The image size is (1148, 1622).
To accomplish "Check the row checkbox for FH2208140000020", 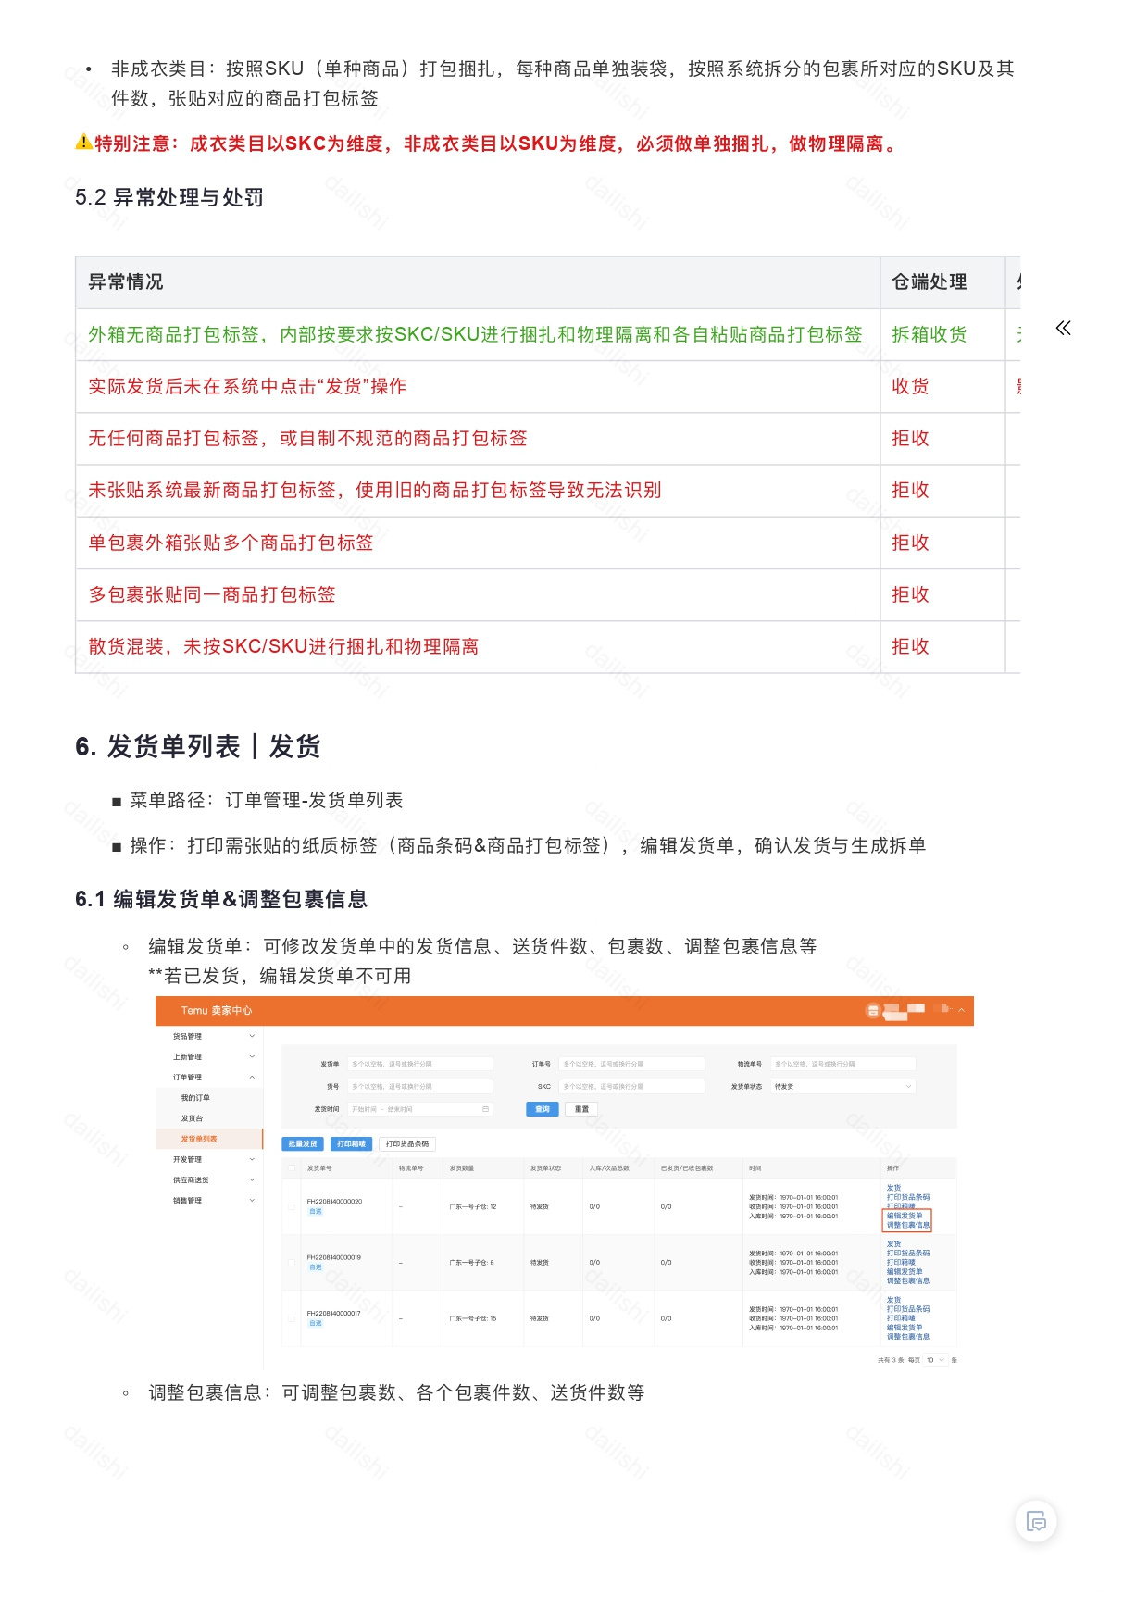I will click(x=291, y=1206).
